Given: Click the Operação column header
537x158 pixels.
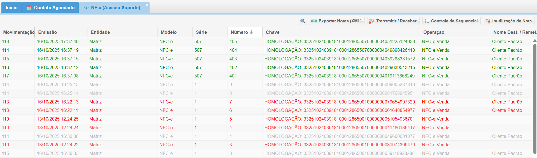Looking at the screenshot, I should point(434,32).
